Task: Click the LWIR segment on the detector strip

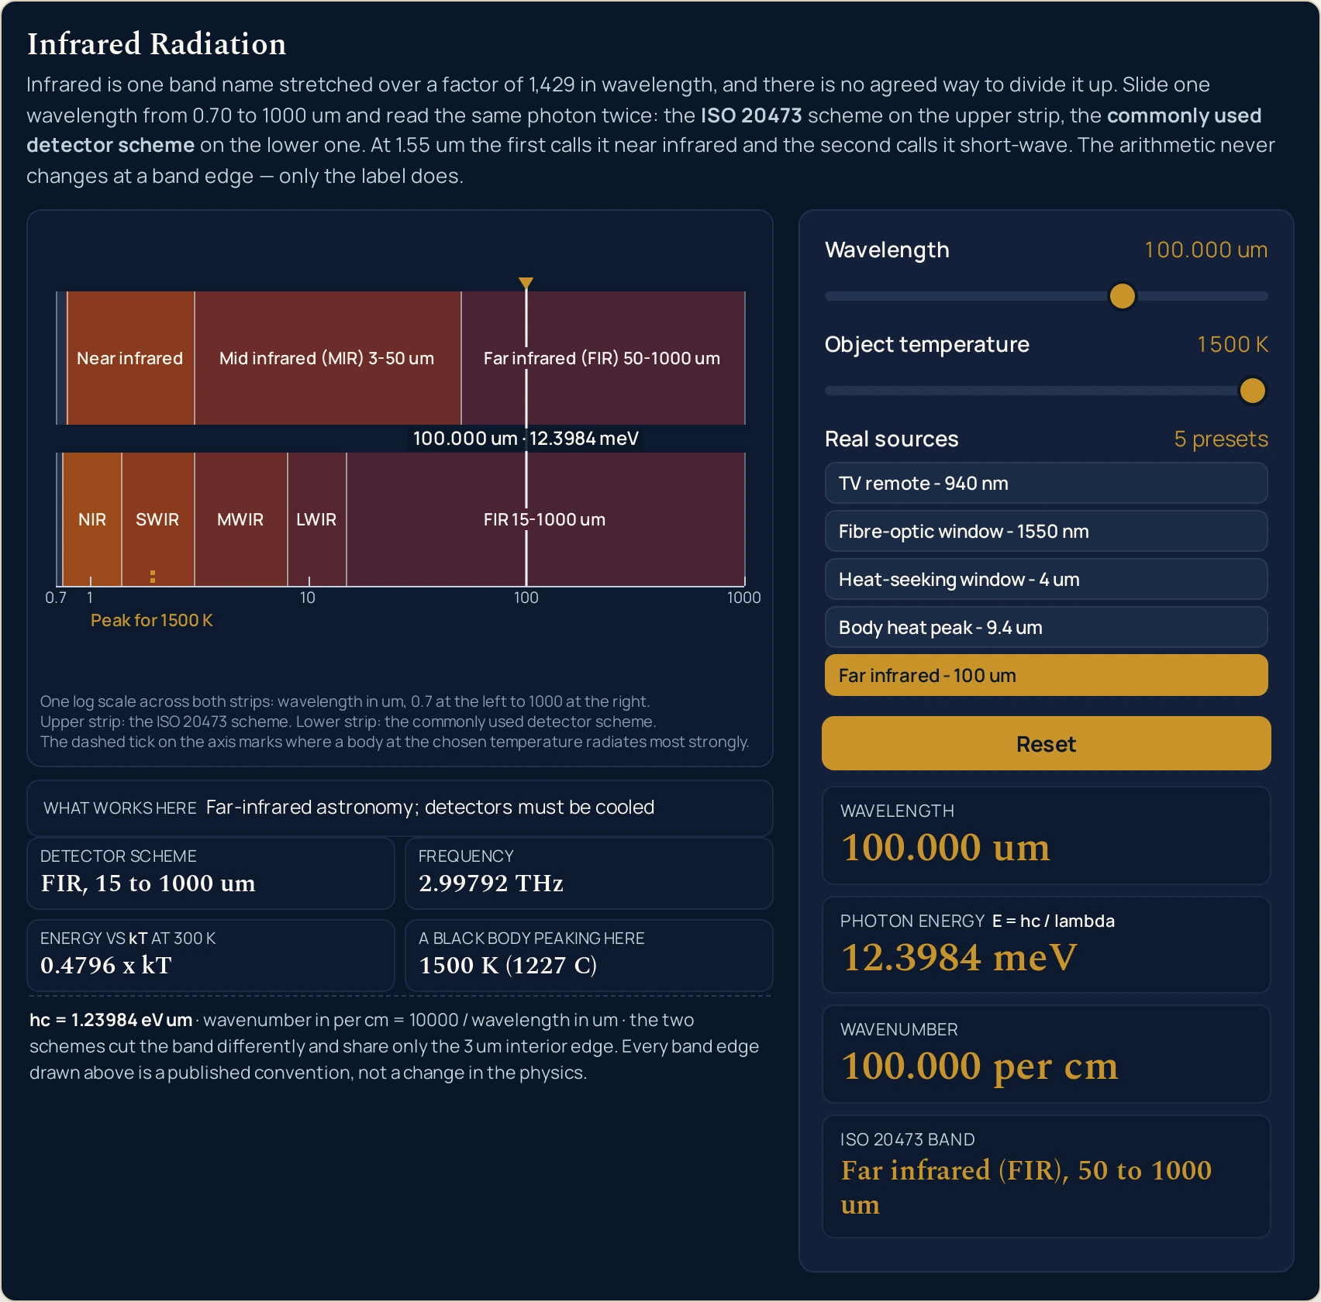Action: tap(316, 519)
